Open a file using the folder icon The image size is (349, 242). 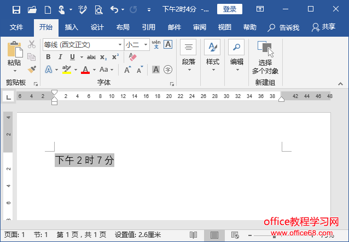click(32, 10)
